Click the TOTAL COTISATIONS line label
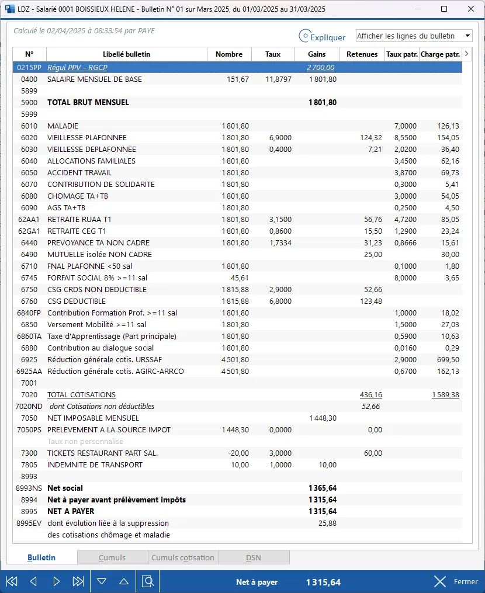 [81, 395]
